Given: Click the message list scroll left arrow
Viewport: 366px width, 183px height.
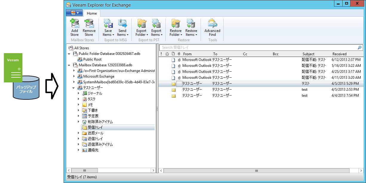Looking at the screenshot, I should click(x=161, y=170).
